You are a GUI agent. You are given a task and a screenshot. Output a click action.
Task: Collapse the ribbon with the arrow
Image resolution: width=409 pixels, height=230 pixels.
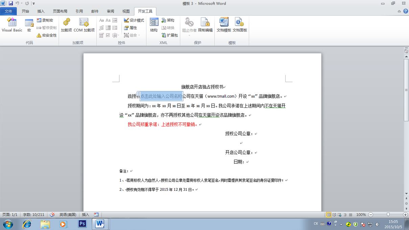[399, 11]
